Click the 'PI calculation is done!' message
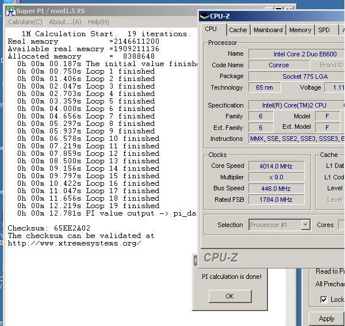The width and height of the screenshot is (345, 326). tap(232, 277)
